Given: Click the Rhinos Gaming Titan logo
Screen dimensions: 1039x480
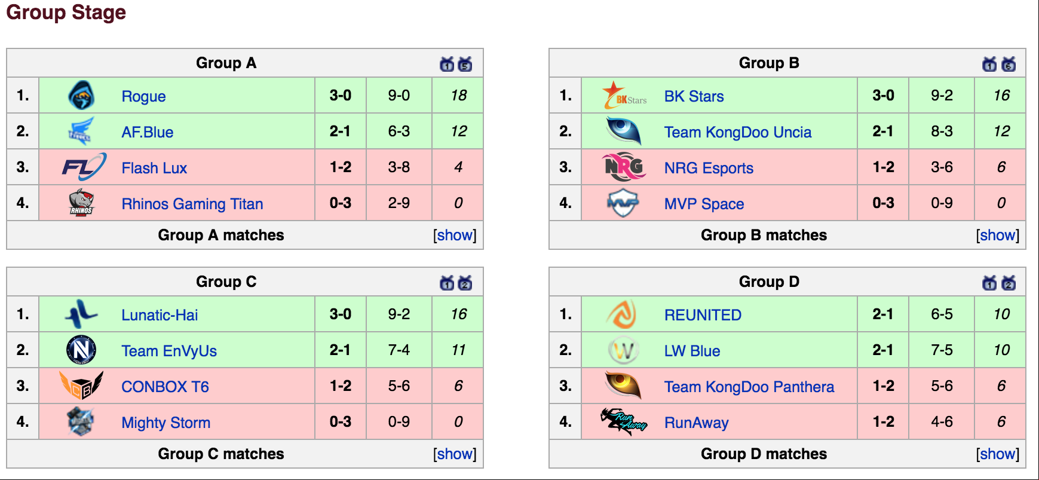Looking at the screenshot, I should [x=81, y=203].
